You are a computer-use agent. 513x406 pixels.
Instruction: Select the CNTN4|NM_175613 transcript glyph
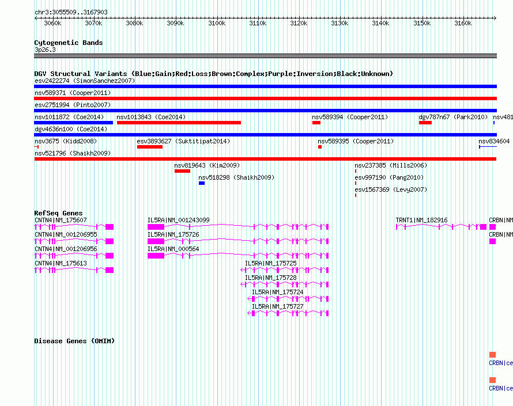[x=74, y=270]
